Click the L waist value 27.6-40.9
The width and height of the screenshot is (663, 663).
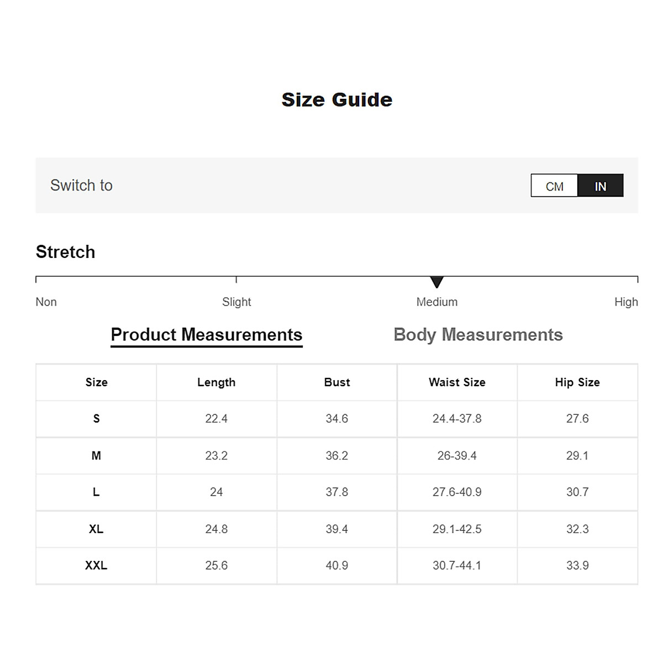(457, 492)
